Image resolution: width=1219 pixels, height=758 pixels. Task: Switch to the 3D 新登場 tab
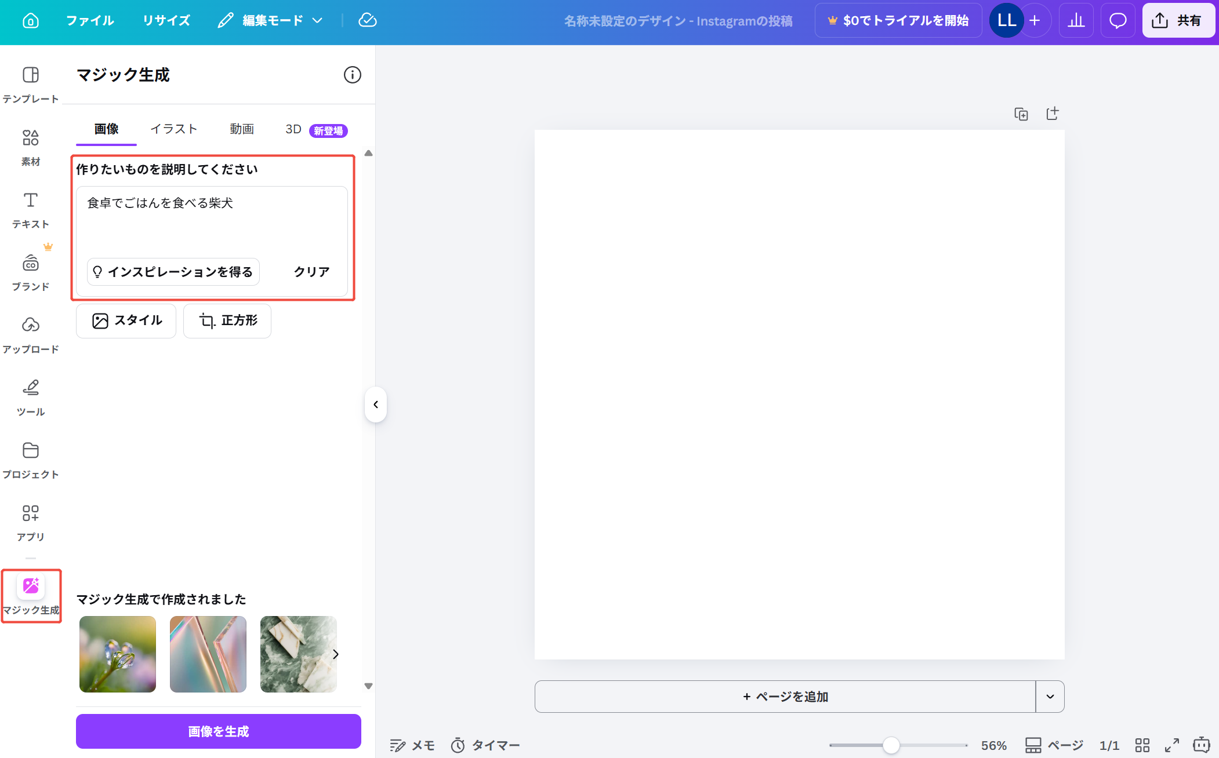click(293, 129)
